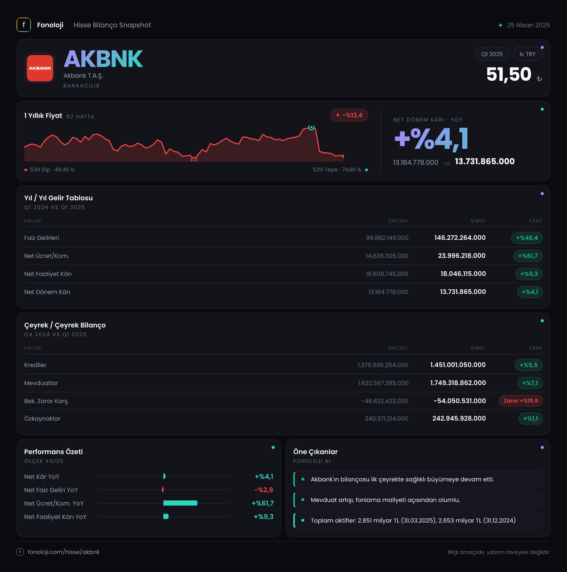The image size is (567, 572).
Task: Click the value 99.882.149.000
Action: point(387,238)
